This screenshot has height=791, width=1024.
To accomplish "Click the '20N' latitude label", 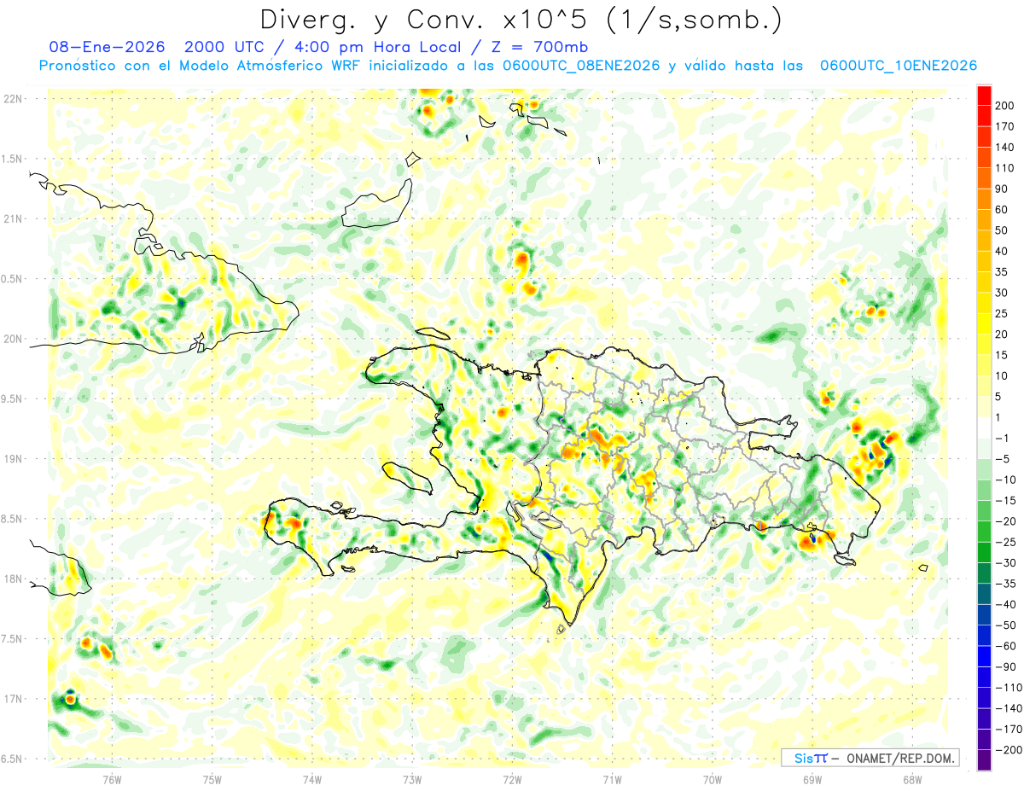I will coord(12,339).
